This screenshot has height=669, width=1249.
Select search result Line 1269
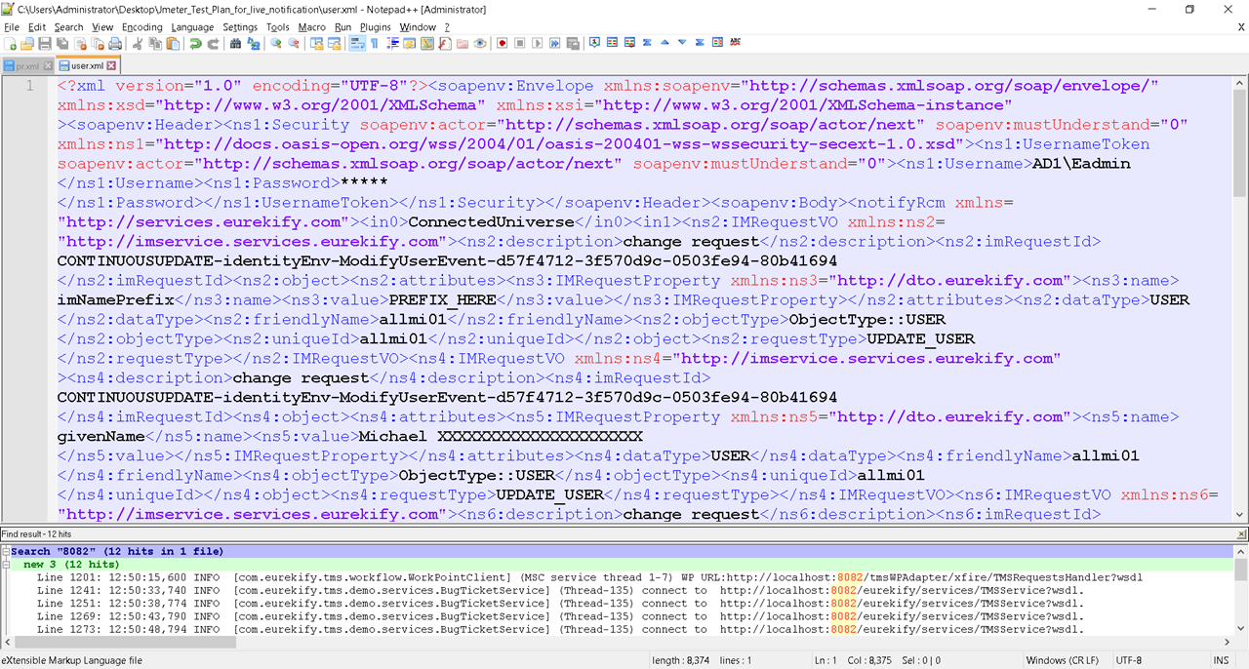coord(560,616)
